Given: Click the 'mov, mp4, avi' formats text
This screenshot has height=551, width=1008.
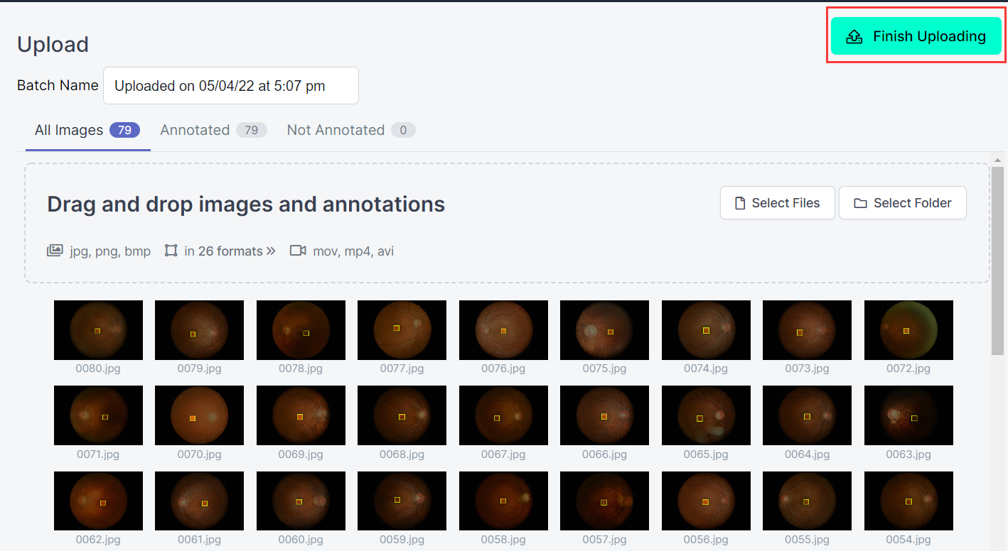Looking at the screenshot, I should 353,251.
